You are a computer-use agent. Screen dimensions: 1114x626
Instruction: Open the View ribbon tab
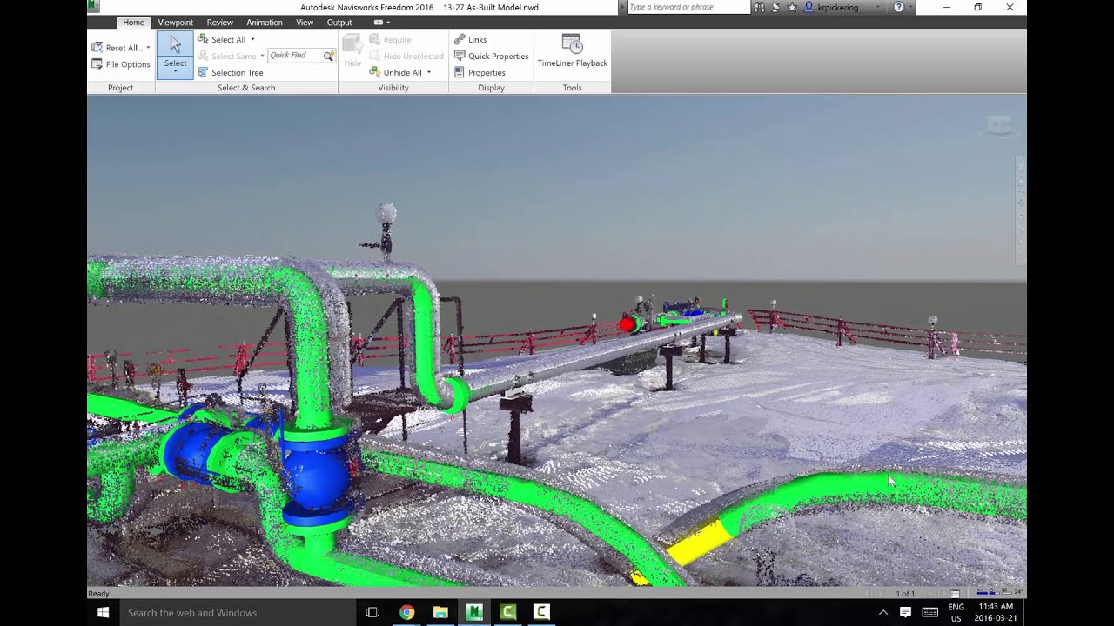[x=305, y=23]
